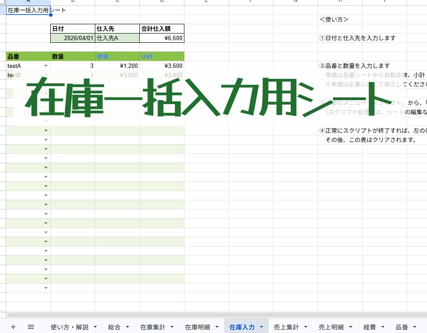Viewport: 427px width, 333px height.
Task: Select the quantity cell showing 3
Action: pos(73,66)
